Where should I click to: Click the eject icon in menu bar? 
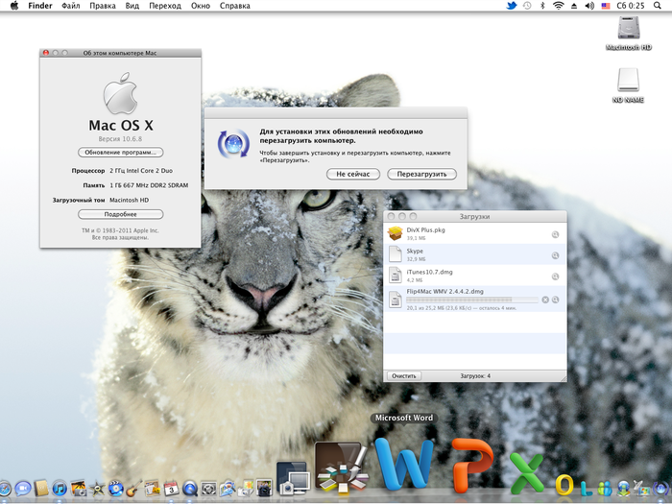point(574,6)
